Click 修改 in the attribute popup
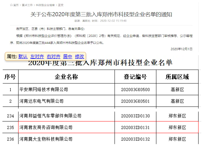Image resolution: width=203 pixels, height=148 pixels. pos(80,56)
